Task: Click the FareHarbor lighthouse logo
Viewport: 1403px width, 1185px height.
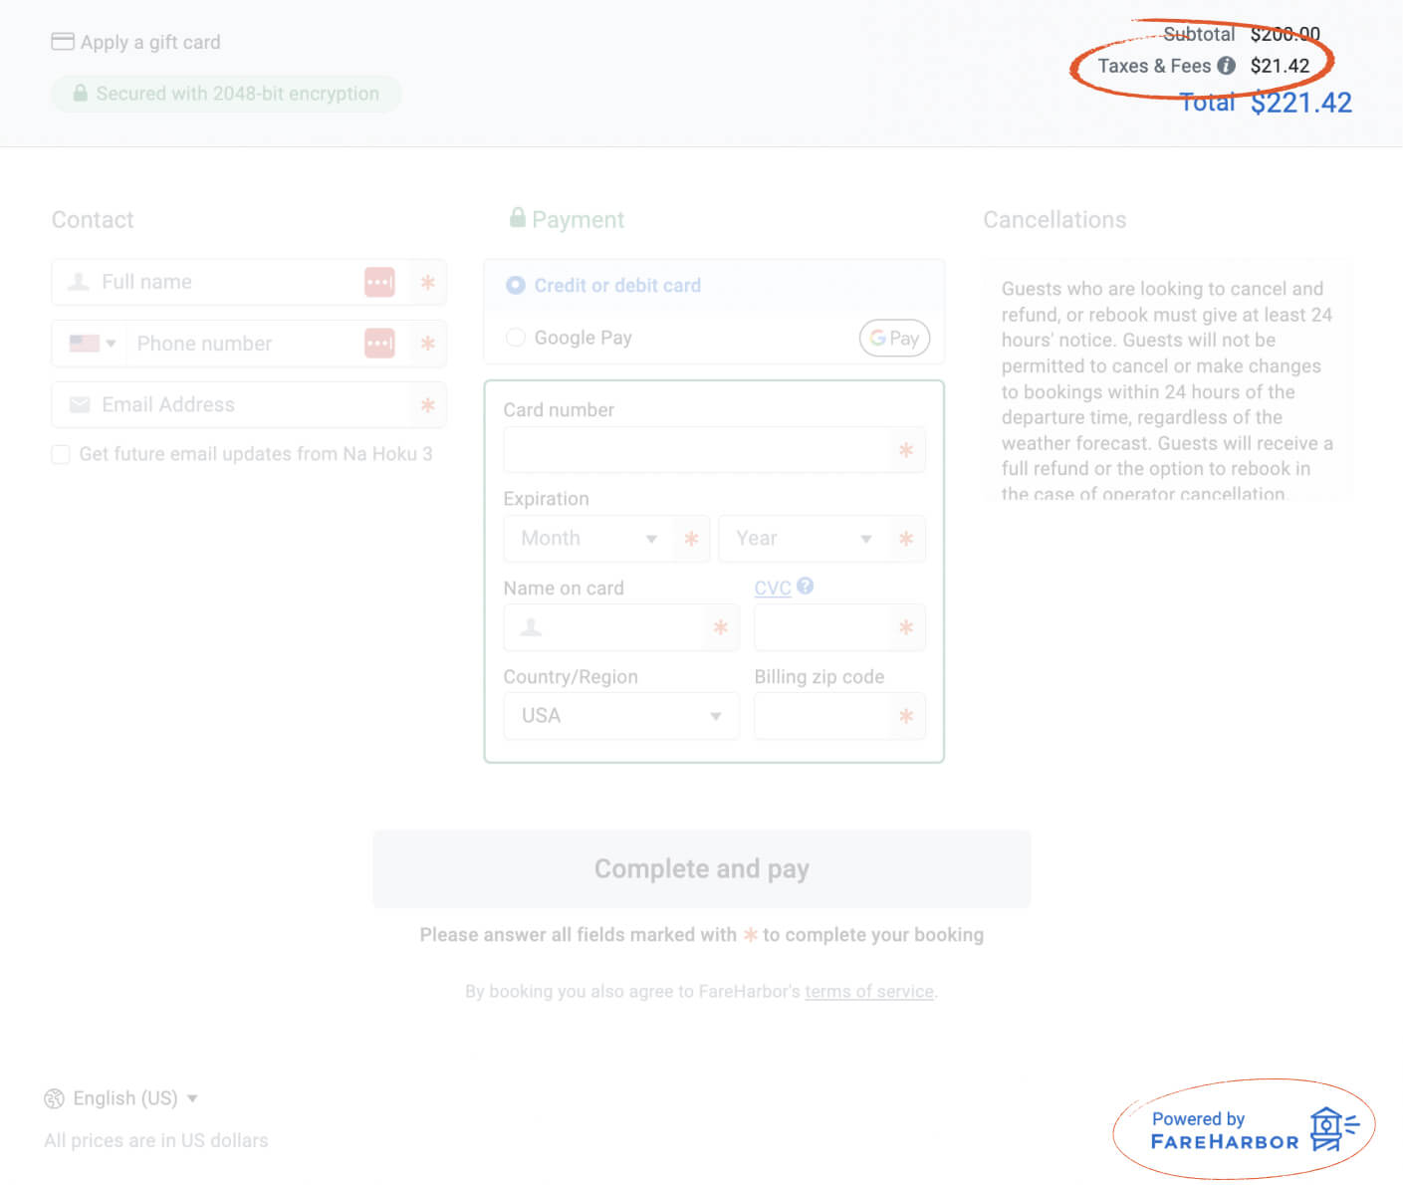Action: click(x=1327, y=1128)
